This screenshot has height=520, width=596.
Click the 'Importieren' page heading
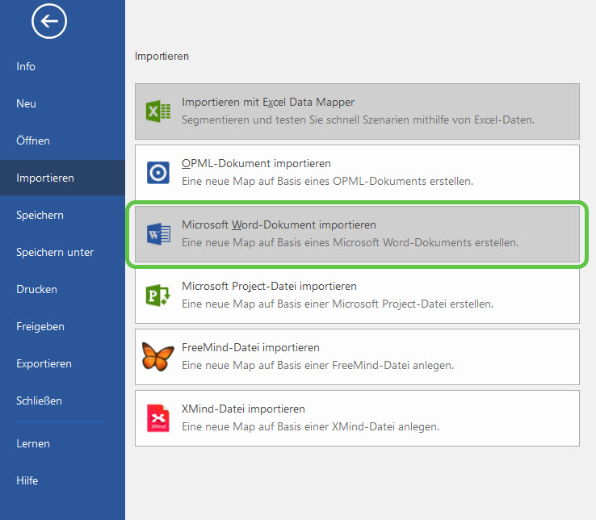coord(162,57)
